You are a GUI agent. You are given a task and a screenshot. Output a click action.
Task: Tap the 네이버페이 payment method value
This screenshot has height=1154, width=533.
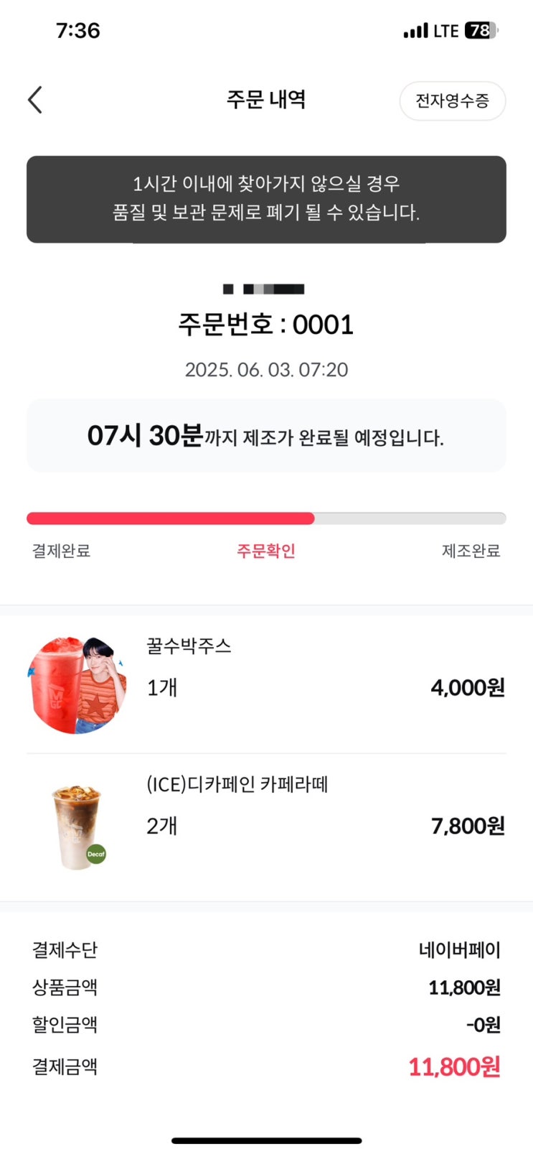tap(459, 950)
